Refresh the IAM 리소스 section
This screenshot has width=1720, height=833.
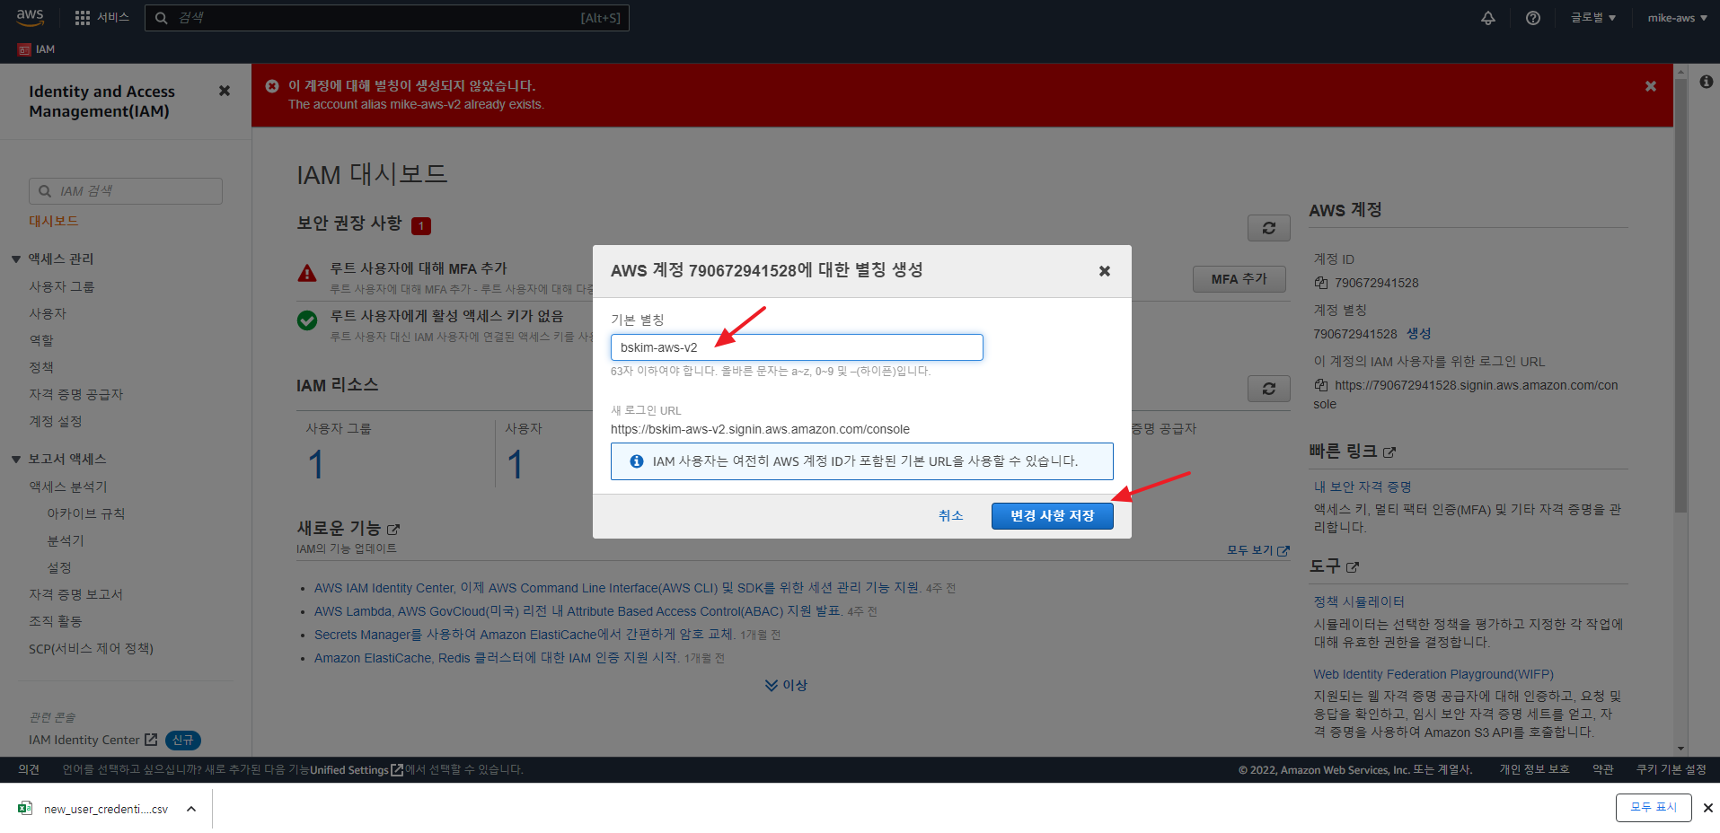click(1269, 389)
